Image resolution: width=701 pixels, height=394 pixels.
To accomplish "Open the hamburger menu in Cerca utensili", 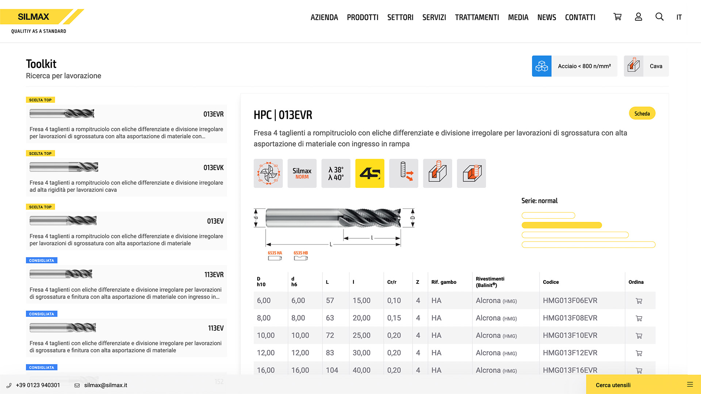I will click(690, 385).
